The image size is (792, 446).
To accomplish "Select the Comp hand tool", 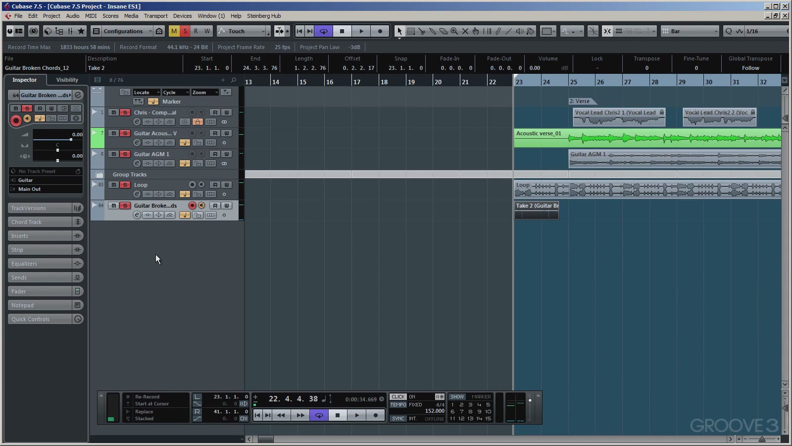I will (x=476, y=31).
